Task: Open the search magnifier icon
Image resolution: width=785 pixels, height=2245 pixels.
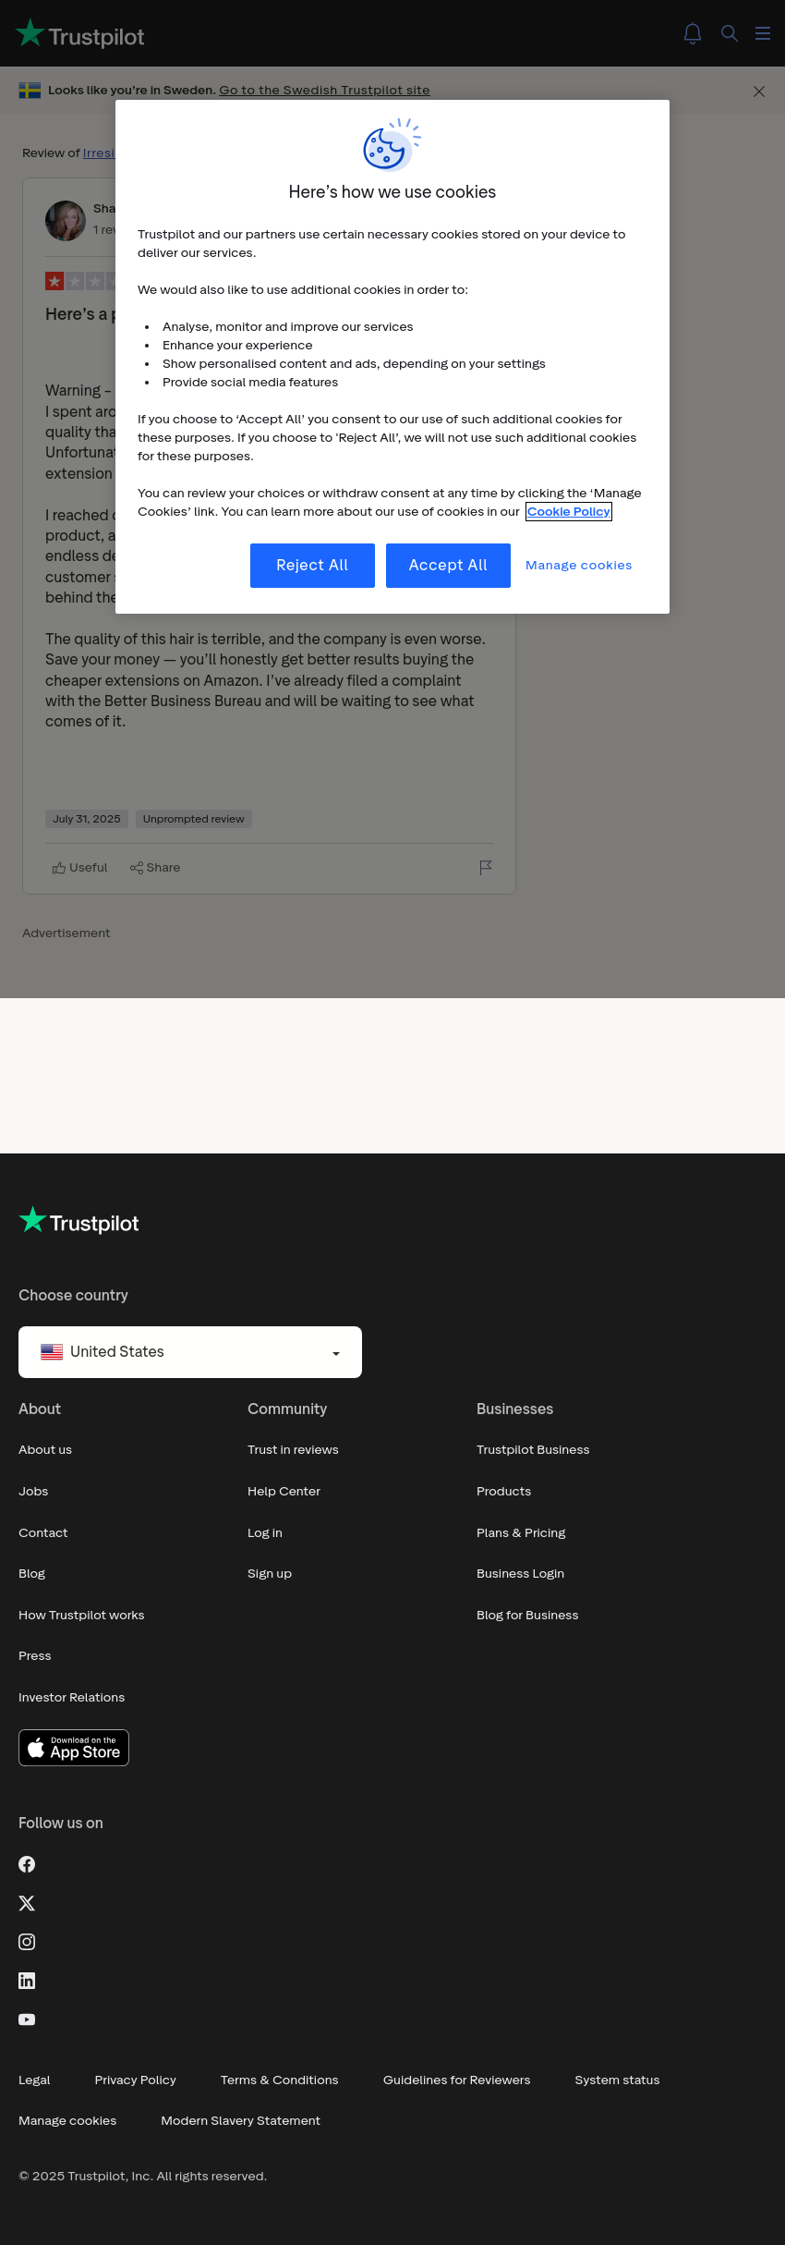Action: 730,33
